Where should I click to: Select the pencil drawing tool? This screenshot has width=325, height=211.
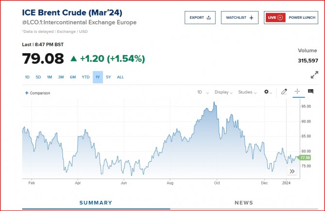tap(284, 91)
